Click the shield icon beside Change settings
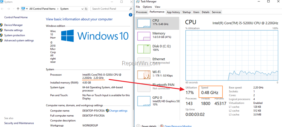Screen dimensions: 282x127 click(107, 111)
